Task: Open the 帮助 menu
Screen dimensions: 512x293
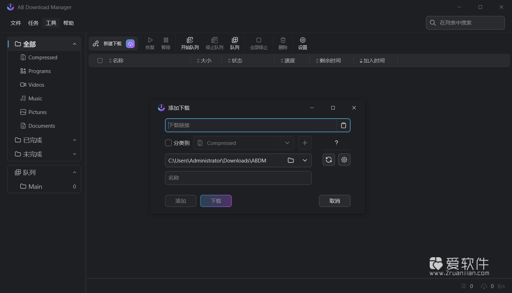Action: (x=69, y=23)
